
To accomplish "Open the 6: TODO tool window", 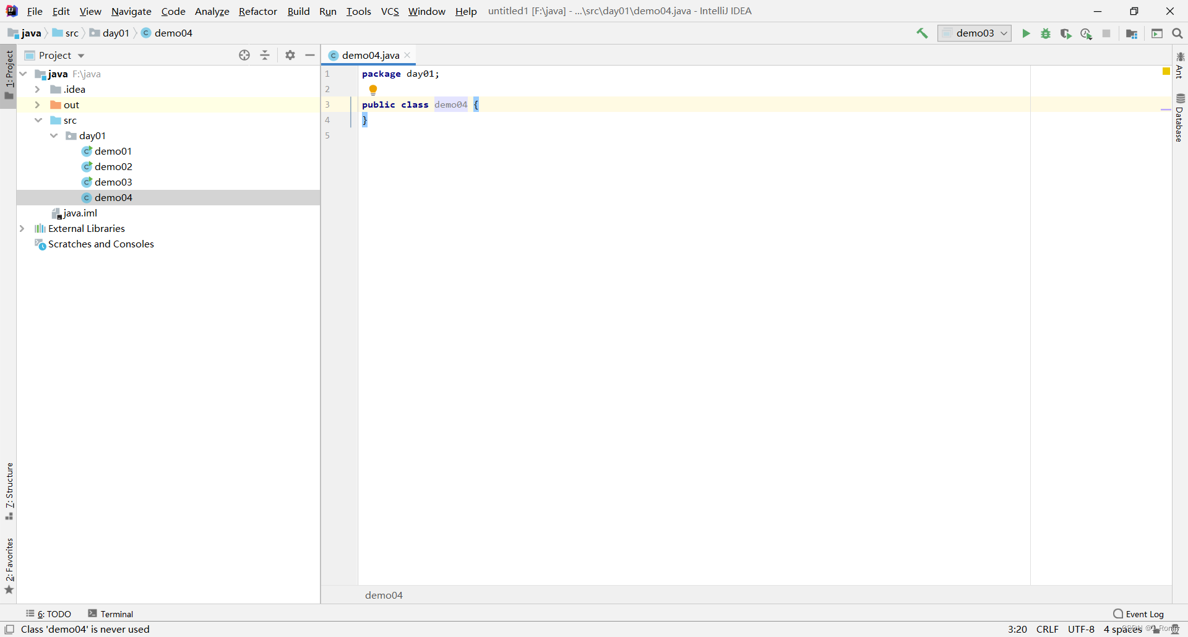I will [x=48, y=613].
